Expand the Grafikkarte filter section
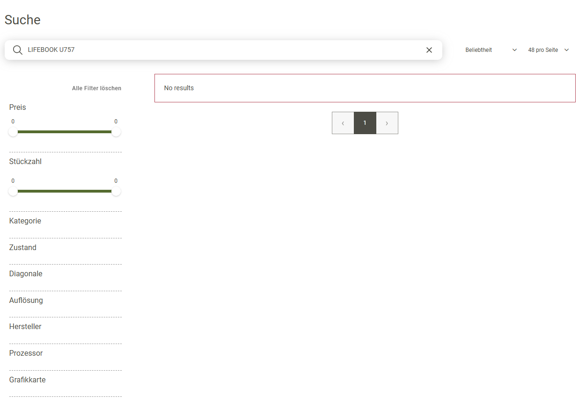This screenshot has width=586, height=402. (x=28, y=380)
